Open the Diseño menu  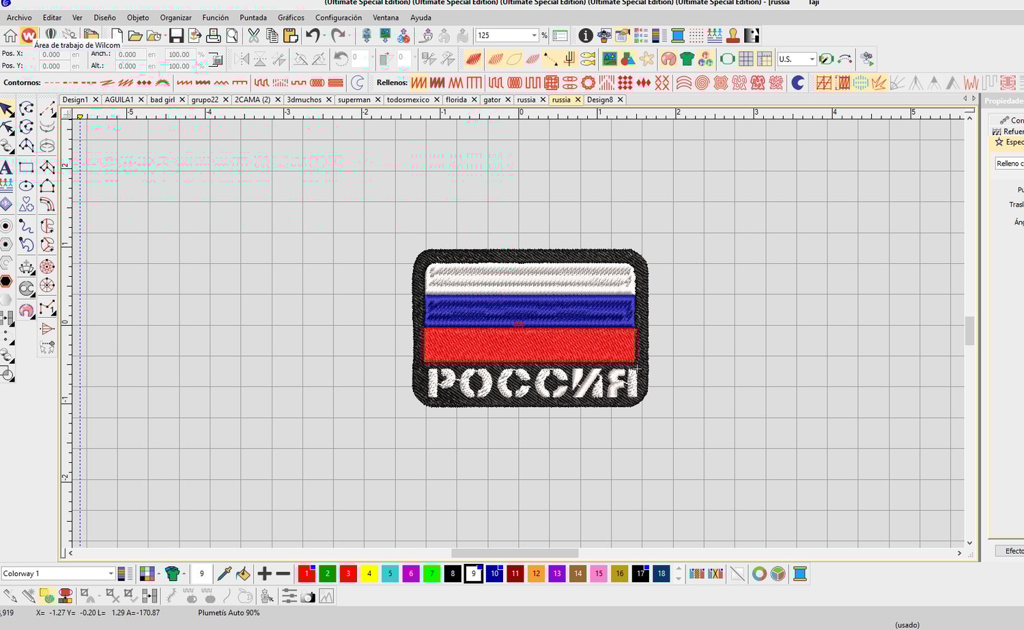coord(104,18)
